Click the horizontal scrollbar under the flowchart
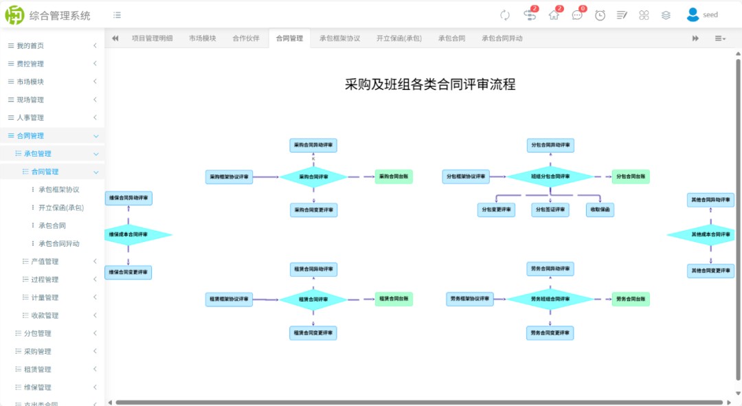This screenshot has height=406, width=742. click(419, 402)
